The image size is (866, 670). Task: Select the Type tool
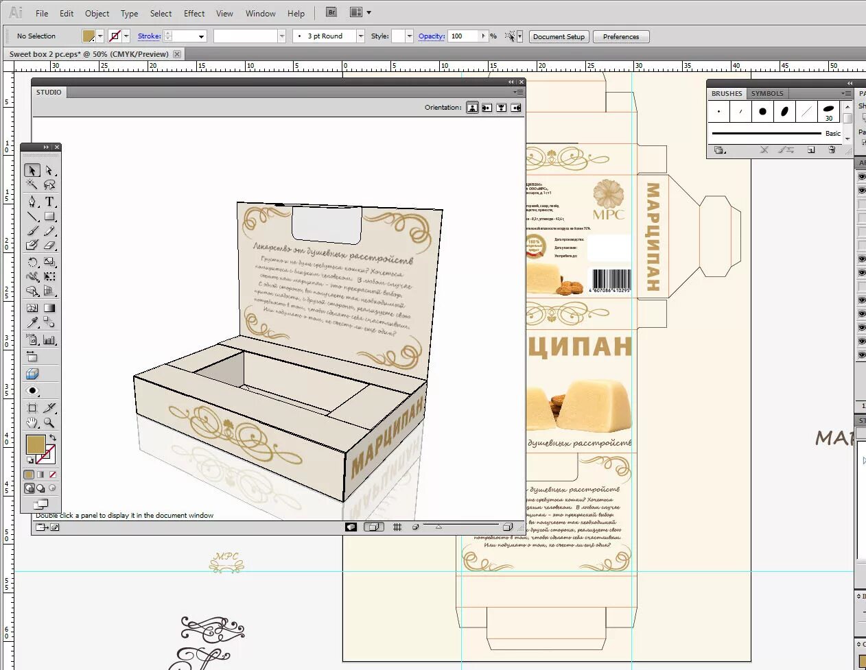click(x=49, y=202)
